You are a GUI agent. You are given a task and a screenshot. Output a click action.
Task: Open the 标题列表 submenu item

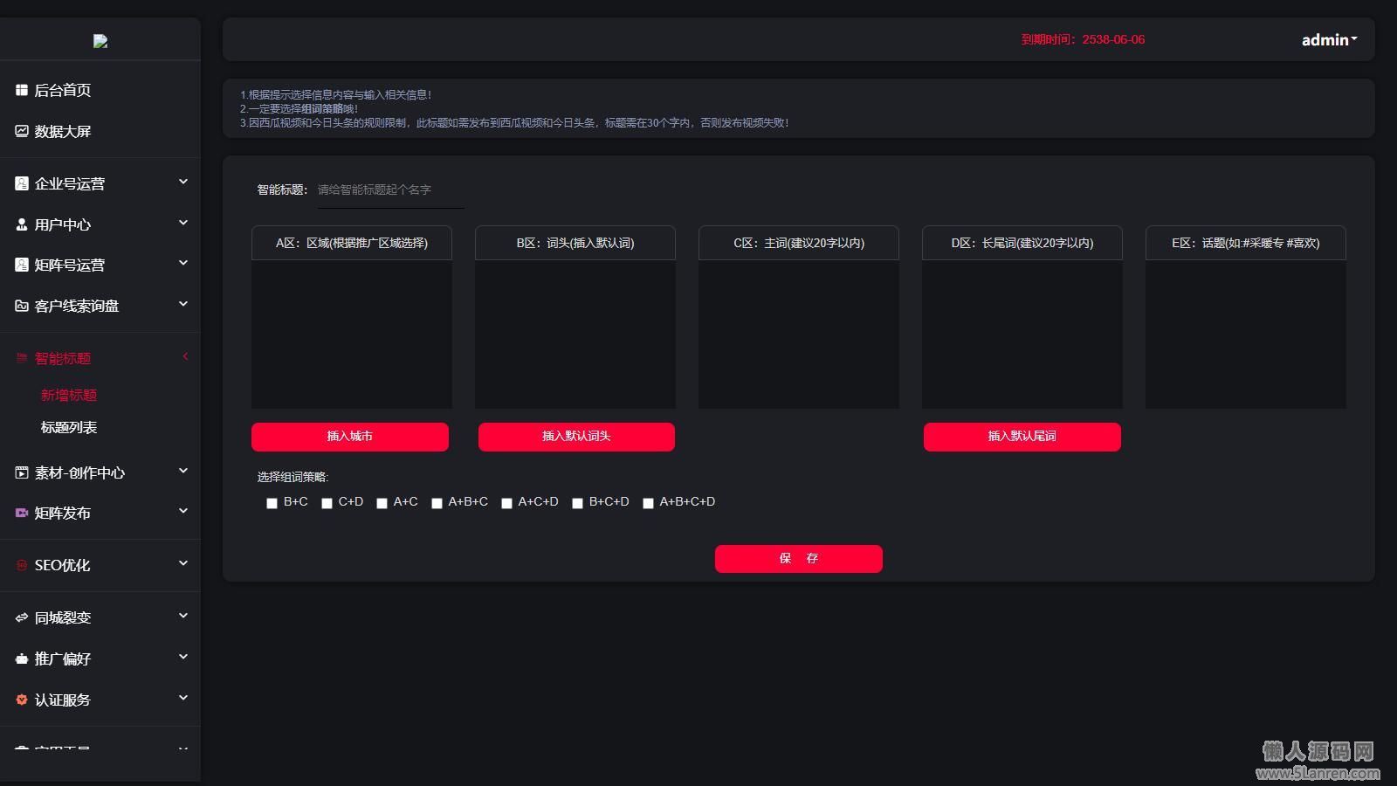click(69, 427)
